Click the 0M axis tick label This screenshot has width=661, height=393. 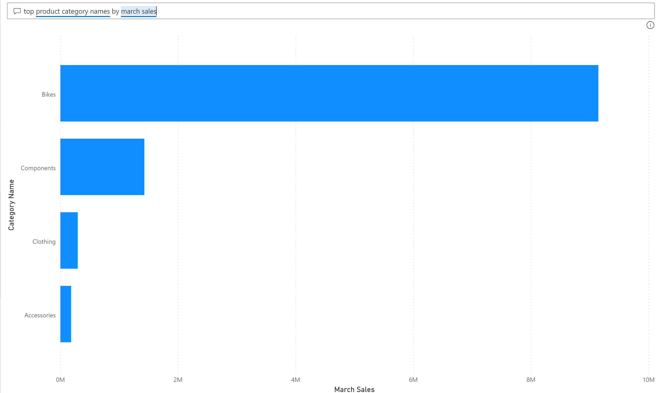pyautogui.click(x=60, y=380)
